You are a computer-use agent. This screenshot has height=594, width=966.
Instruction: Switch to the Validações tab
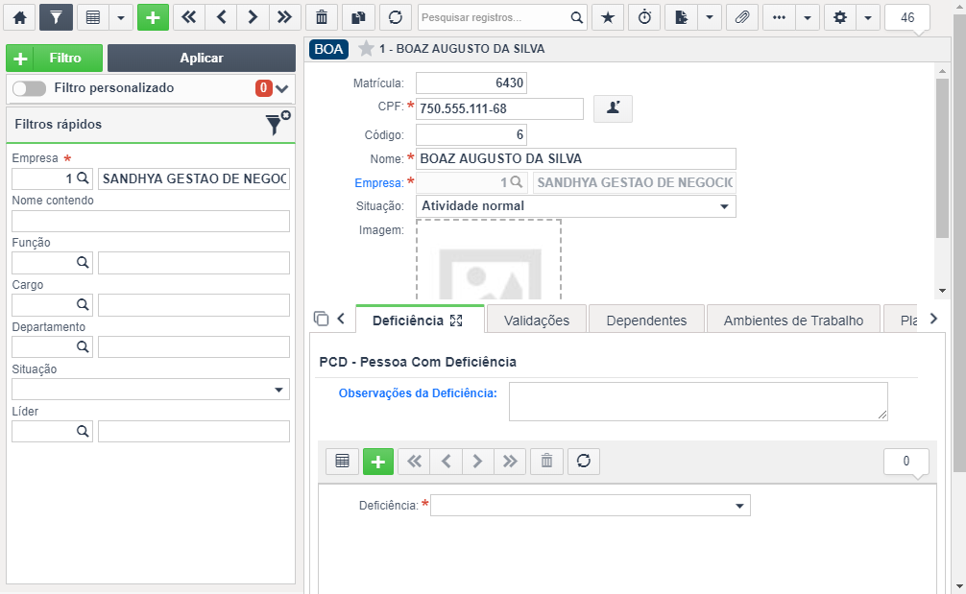coord(537,321)
